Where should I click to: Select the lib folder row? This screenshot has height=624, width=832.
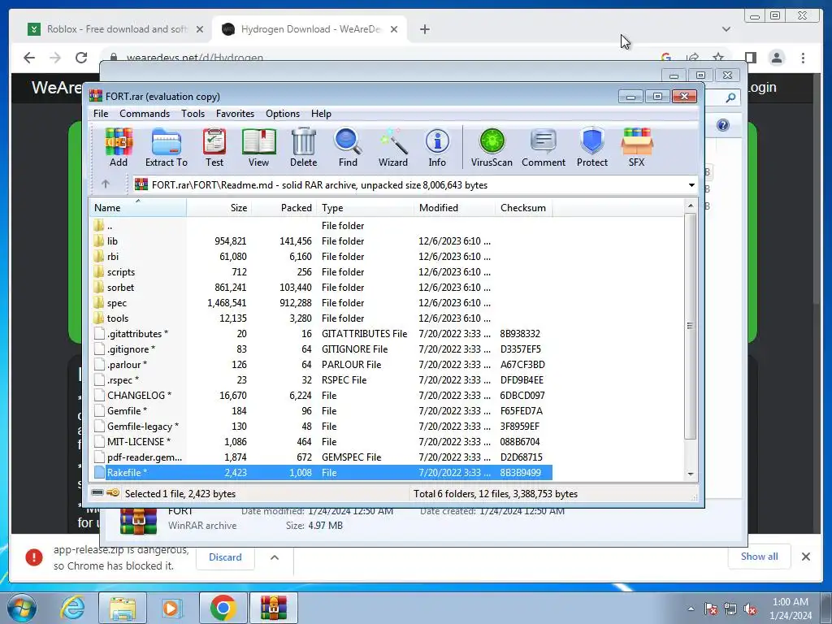[x=320, y=240]
